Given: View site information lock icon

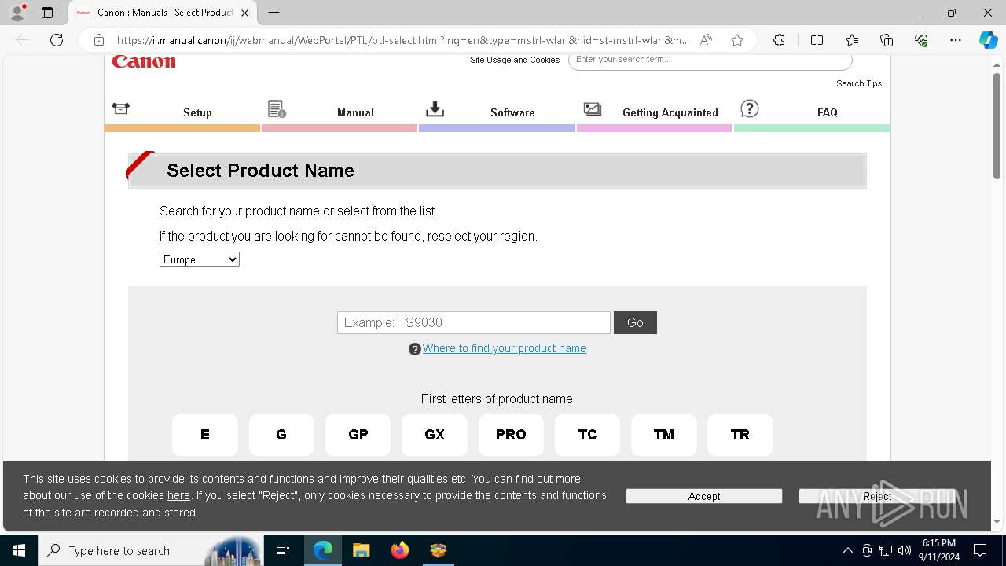Looking at the screenshot, I should point(98,40).
